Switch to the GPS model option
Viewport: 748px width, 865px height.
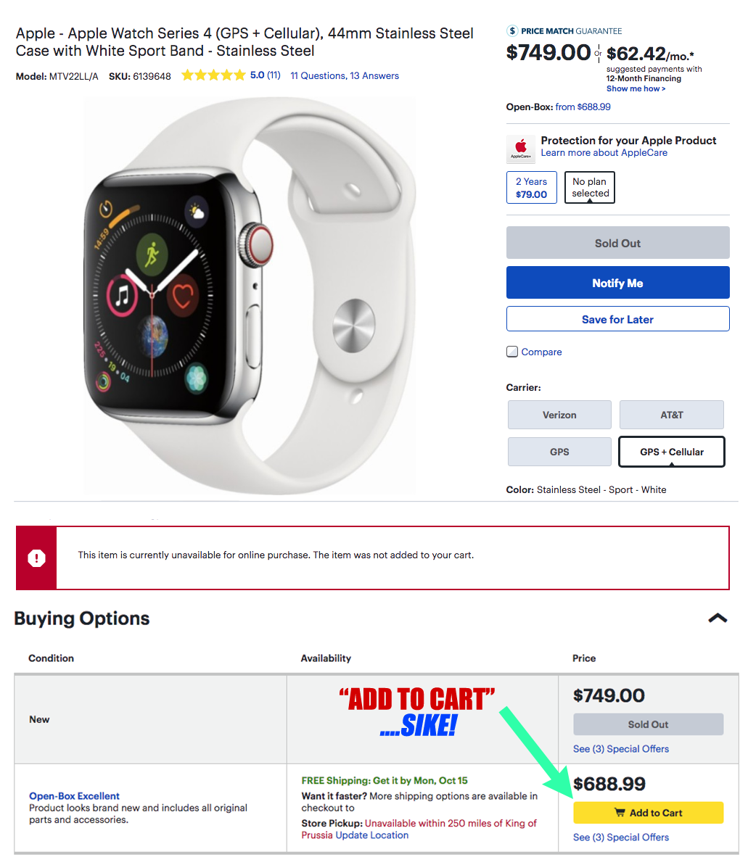[559, 452]
